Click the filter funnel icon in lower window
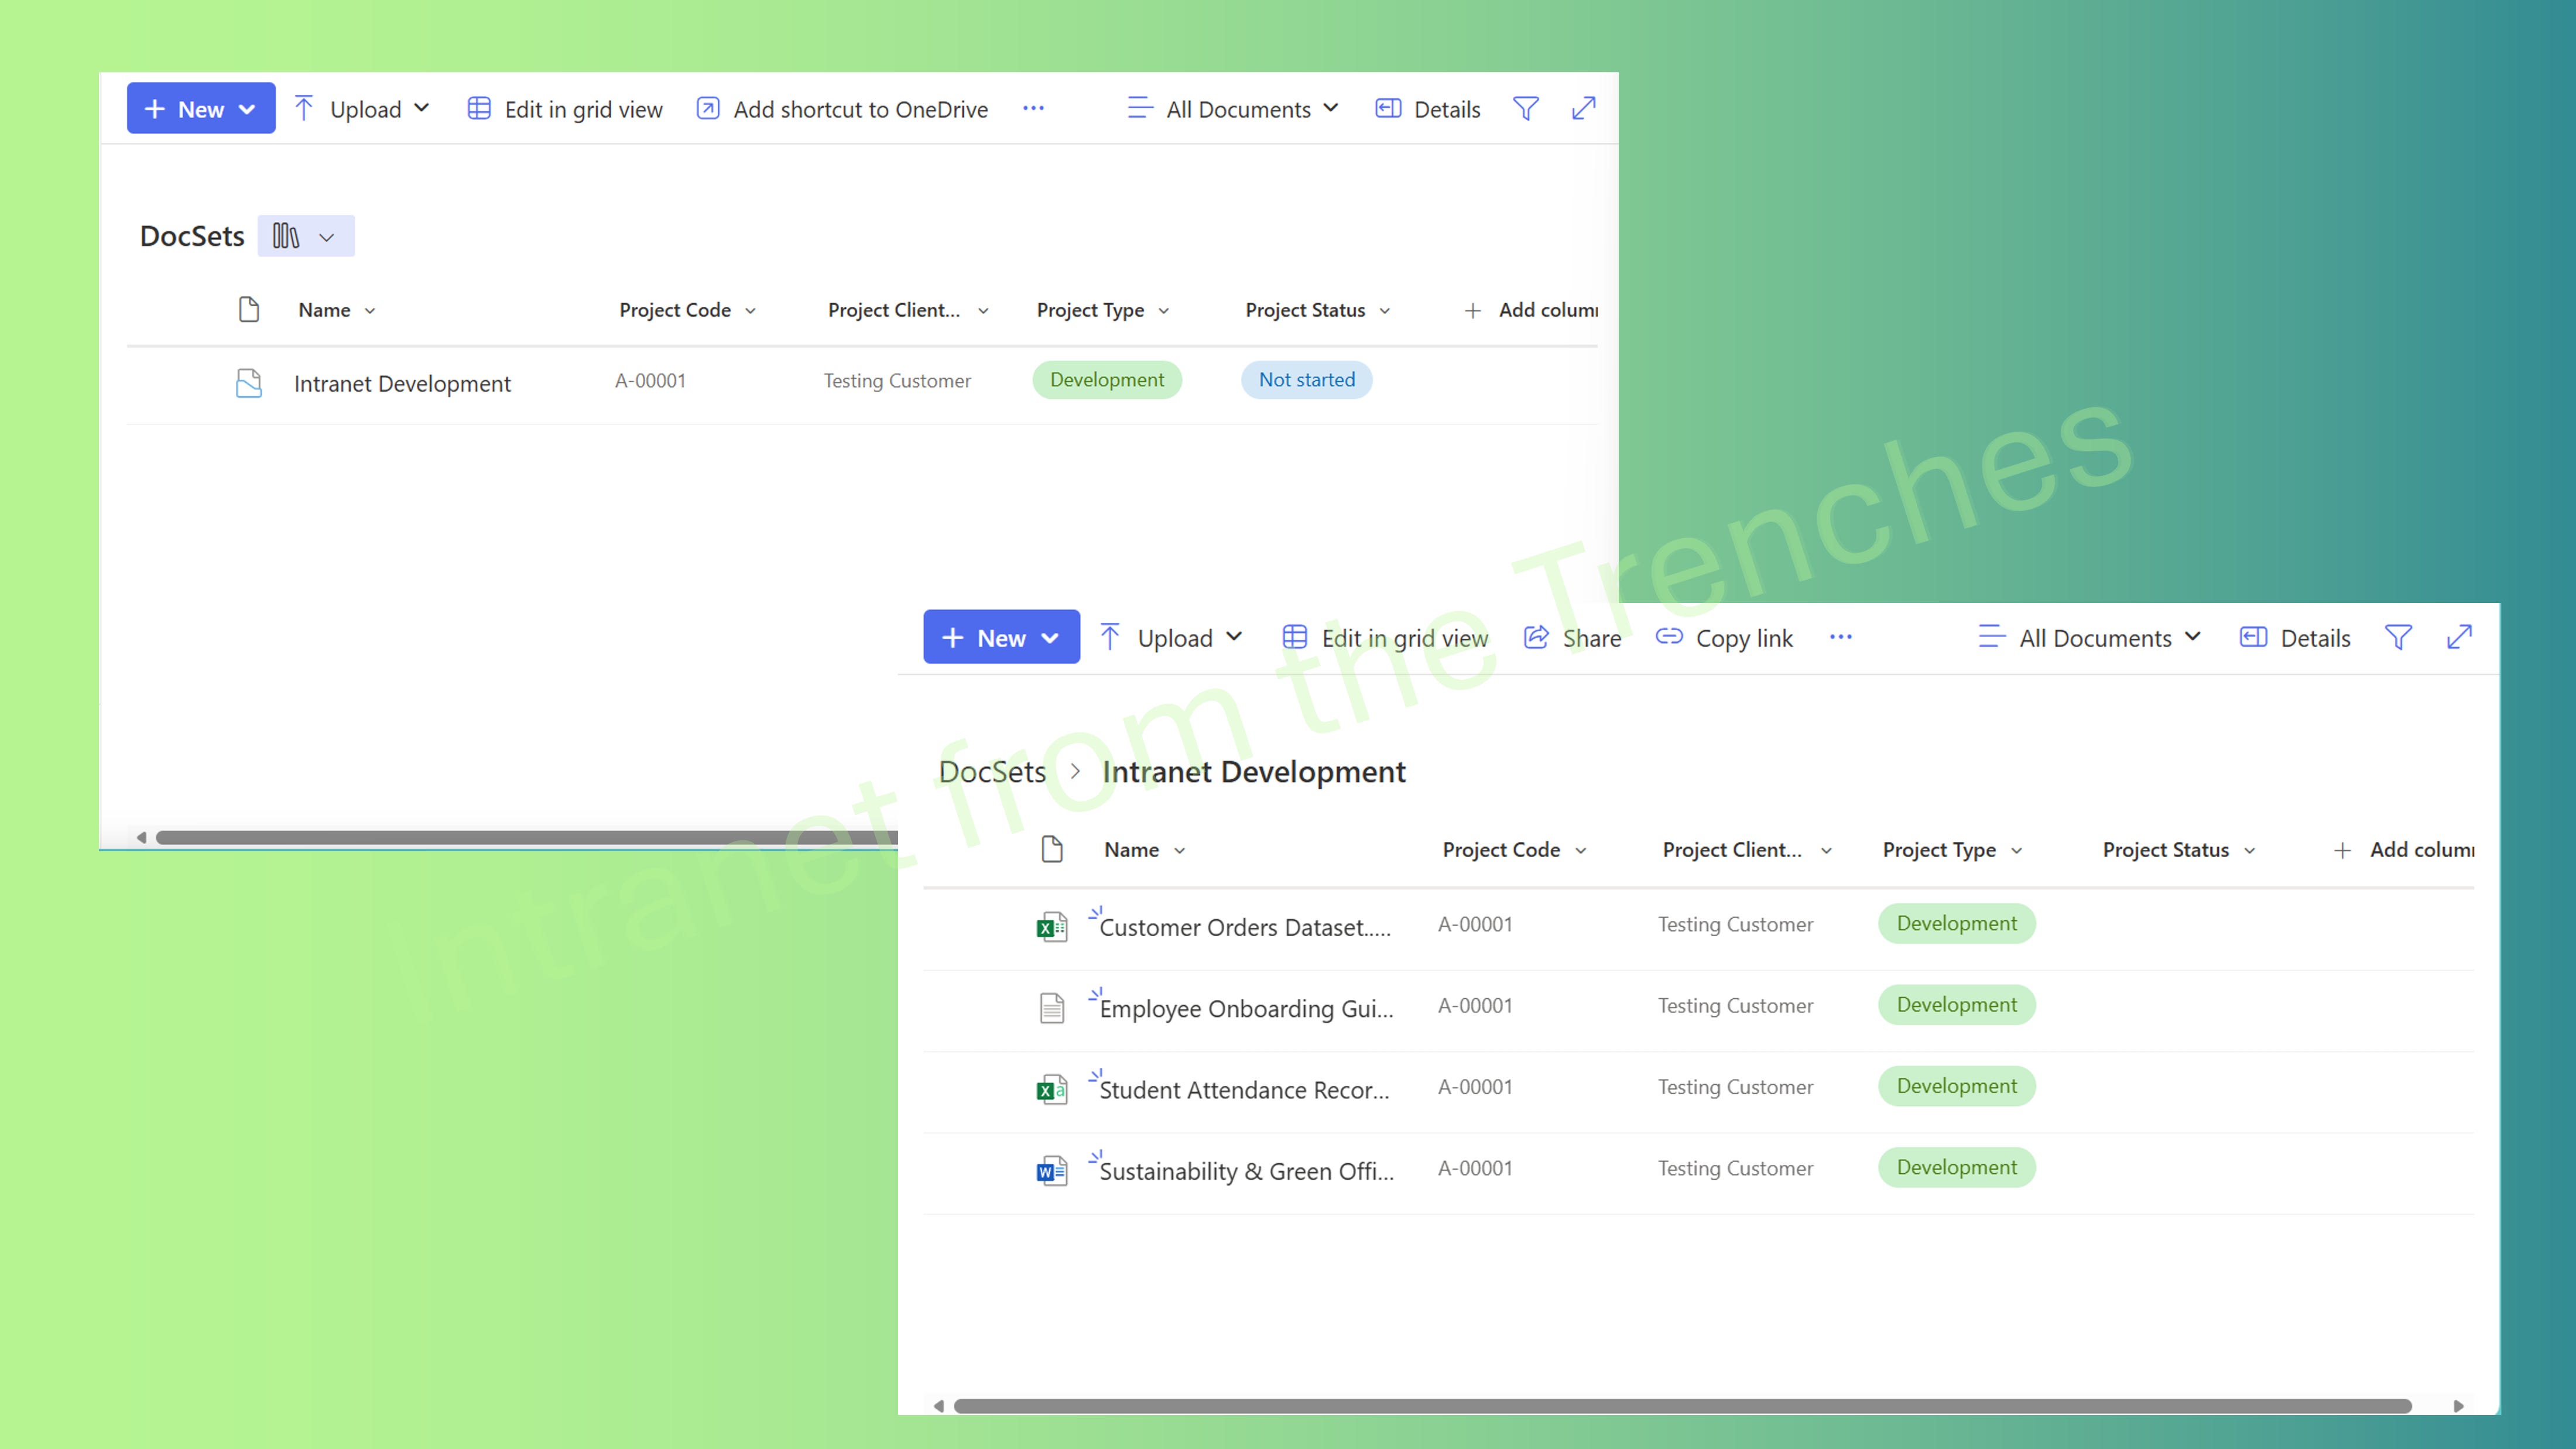The height and width of the screenshot is (1449, 2576). coord(2398,638)
